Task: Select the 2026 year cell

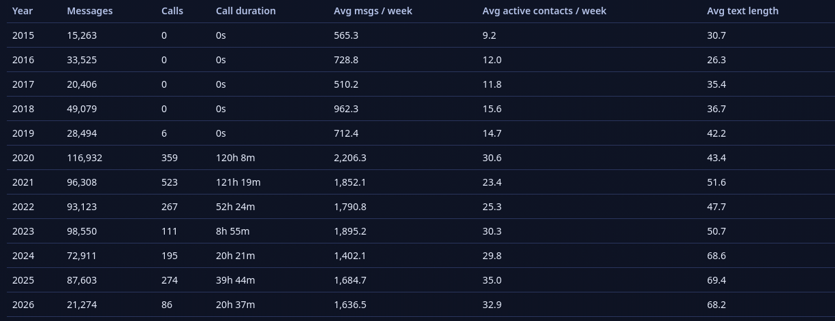Action: 23,305
